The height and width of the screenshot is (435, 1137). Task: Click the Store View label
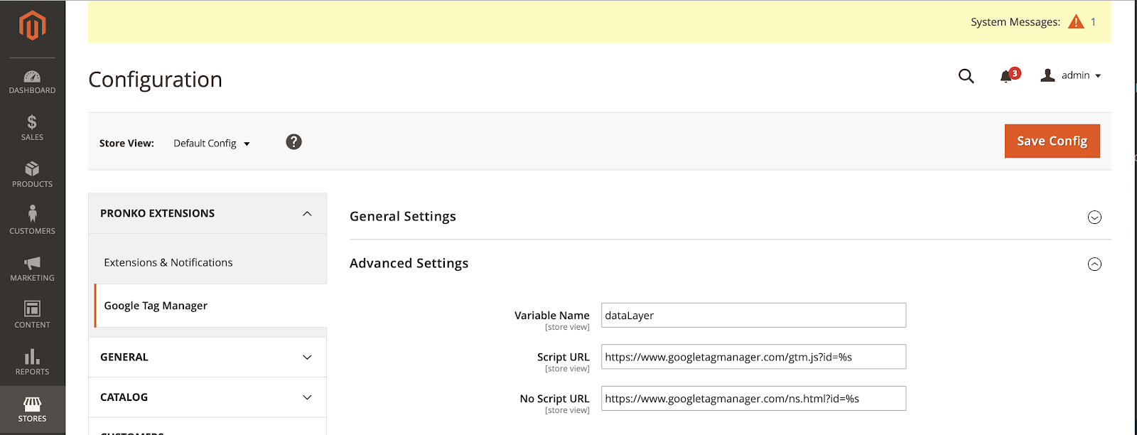(x=126, y=143)
